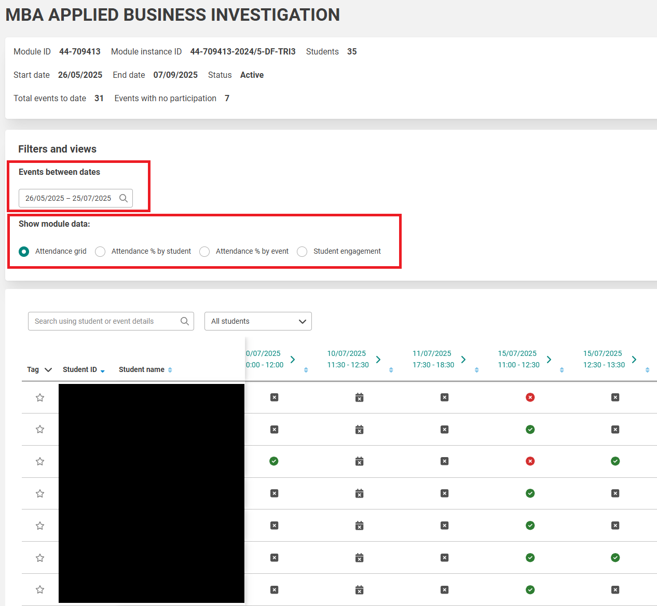Click the 15/07/2025 12:30 - 13:30 event header
This screenshot has height=606, width=657.
pyautogui.click(x=604, y=359)
